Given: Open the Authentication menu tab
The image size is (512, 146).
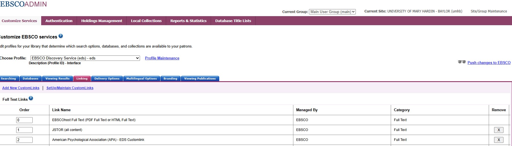Looking at the screenshot, I should (59, 21).
